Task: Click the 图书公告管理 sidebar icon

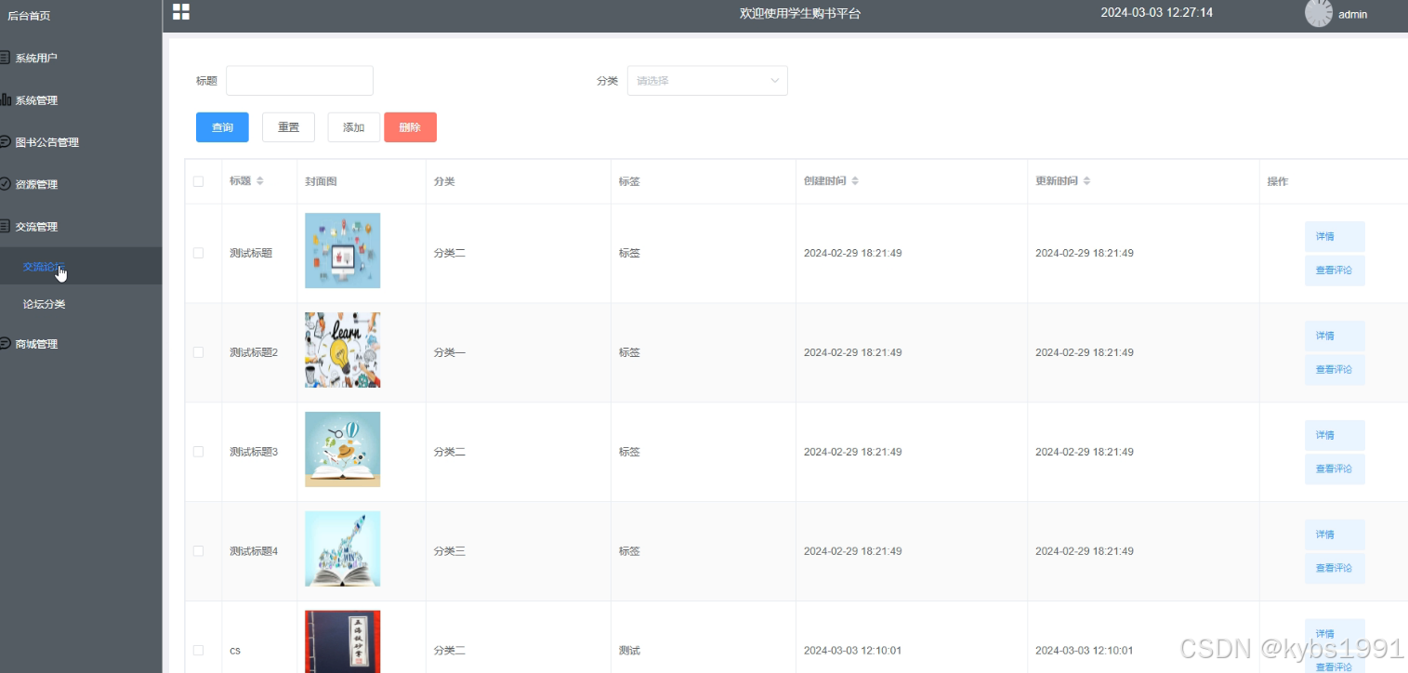Action: pyautogui.click(x=5, y=142)
